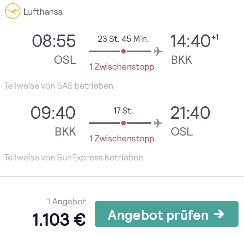Click the Angebot prüfen button
Screen dimensions: 244x237
(x=167, y=214)
